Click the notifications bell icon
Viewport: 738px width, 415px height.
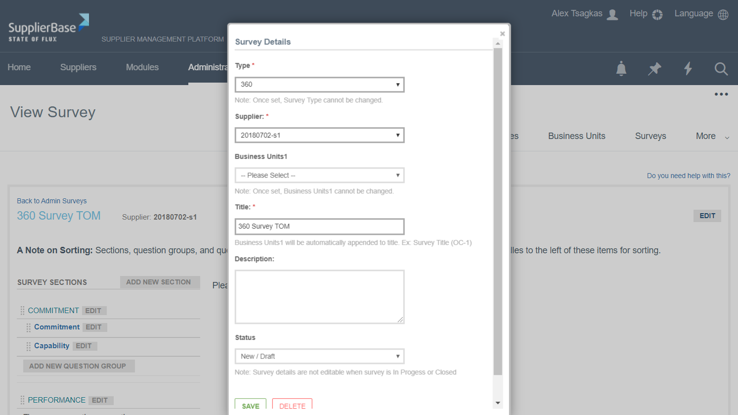pos(621,68)
